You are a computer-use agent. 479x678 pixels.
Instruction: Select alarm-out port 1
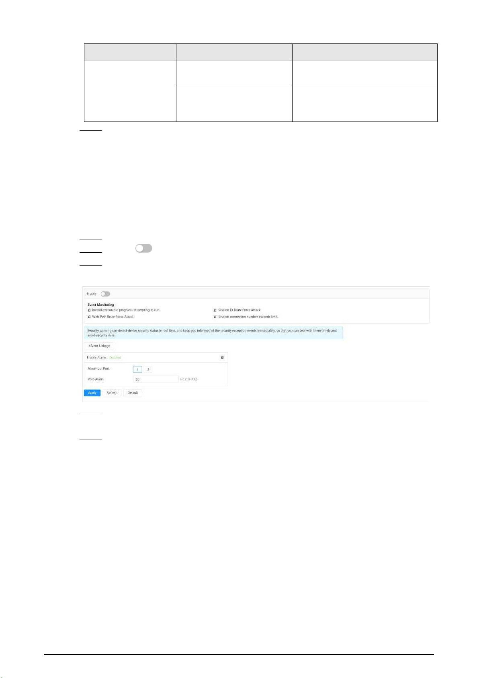[x=137, y=369]
